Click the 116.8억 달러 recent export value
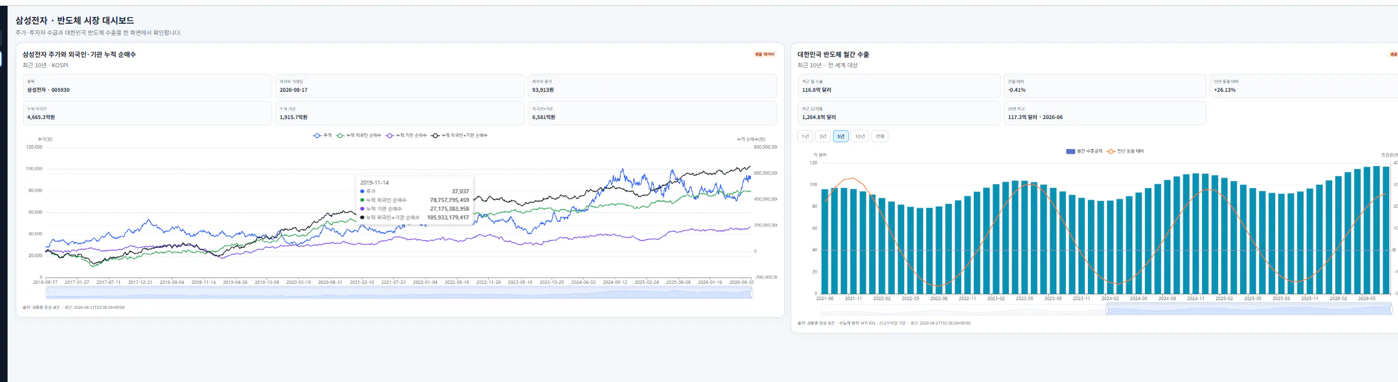1398x382 pixels. [x=817, y=90]
